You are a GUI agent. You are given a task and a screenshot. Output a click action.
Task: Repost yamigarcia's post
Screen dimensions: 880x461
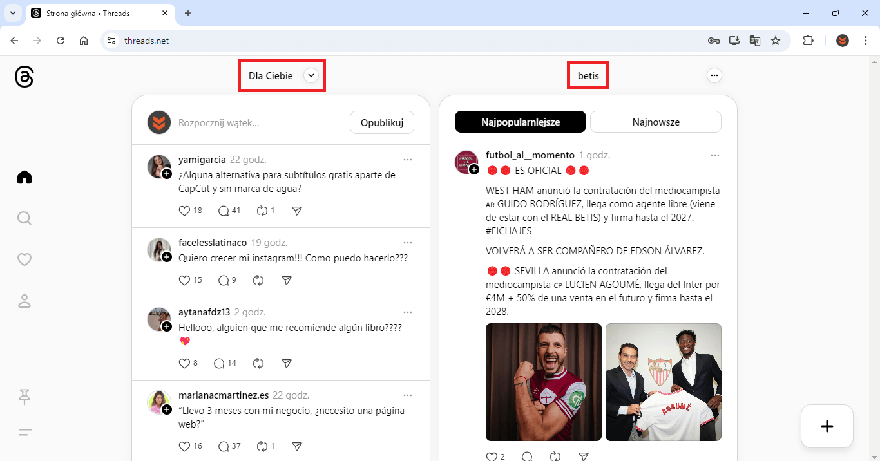click(262, 211)
